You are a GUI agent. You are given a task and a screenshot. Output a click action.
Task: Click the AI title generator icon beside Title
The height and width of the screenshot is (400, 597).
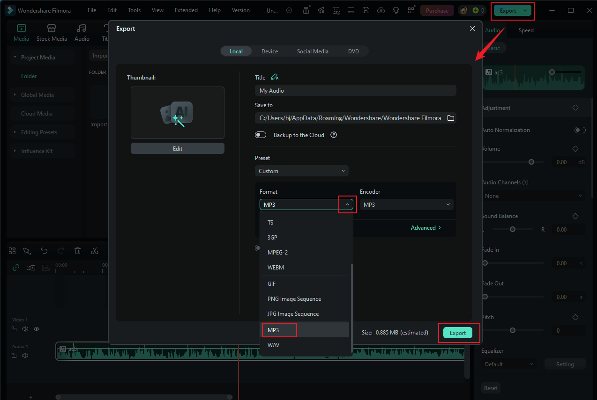click(x=275, y=78)
